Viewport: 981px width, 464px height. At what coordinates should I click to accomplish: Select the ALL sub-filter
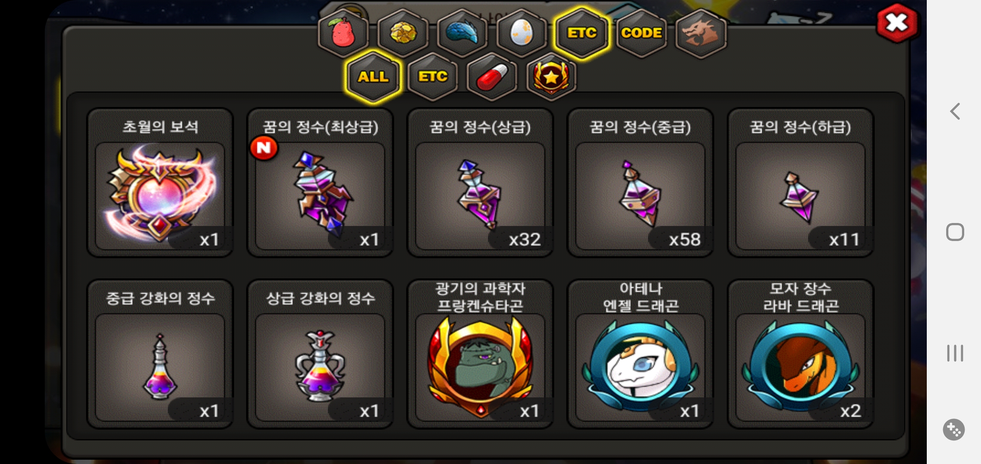pos(373,77)
